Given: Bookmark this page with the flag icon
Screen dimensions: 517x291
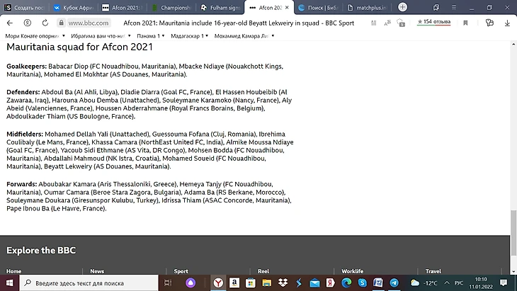Looking at the screenshot, I should pyautogui.click(x=465, y=23).
